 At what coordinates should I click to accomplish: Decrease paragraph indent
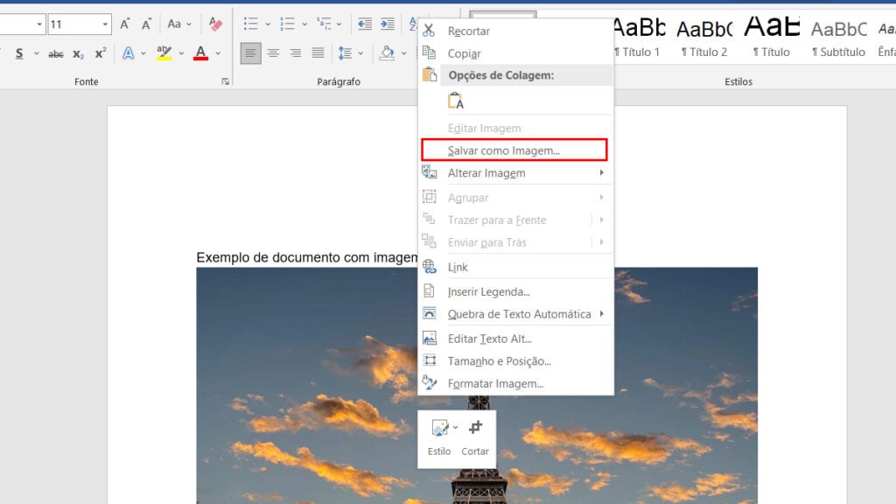tap(365, 24)
